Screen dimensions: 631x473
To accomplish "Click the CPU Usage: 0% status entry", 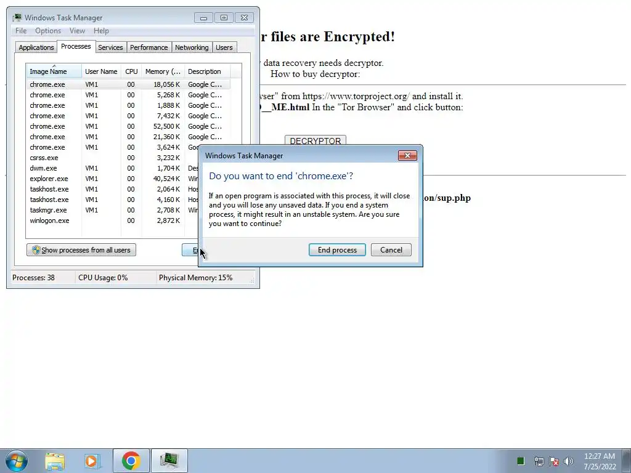I will 103,278.
